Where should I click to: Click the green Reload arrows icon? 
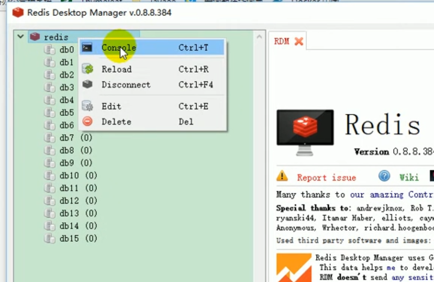88,69
